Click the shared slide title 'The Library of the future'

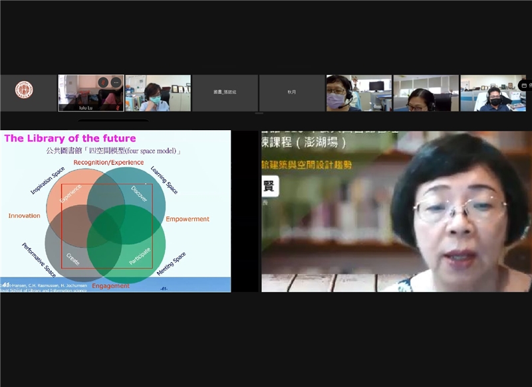[x=70, y=138]
